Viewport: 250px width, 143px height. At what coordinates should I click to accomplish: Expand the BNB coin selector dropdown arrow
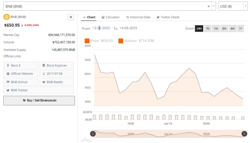coord(214,6)
